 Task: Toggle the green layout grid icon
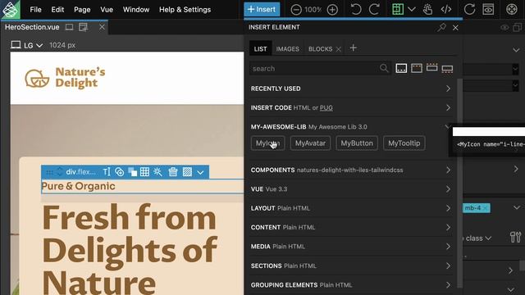398,9
